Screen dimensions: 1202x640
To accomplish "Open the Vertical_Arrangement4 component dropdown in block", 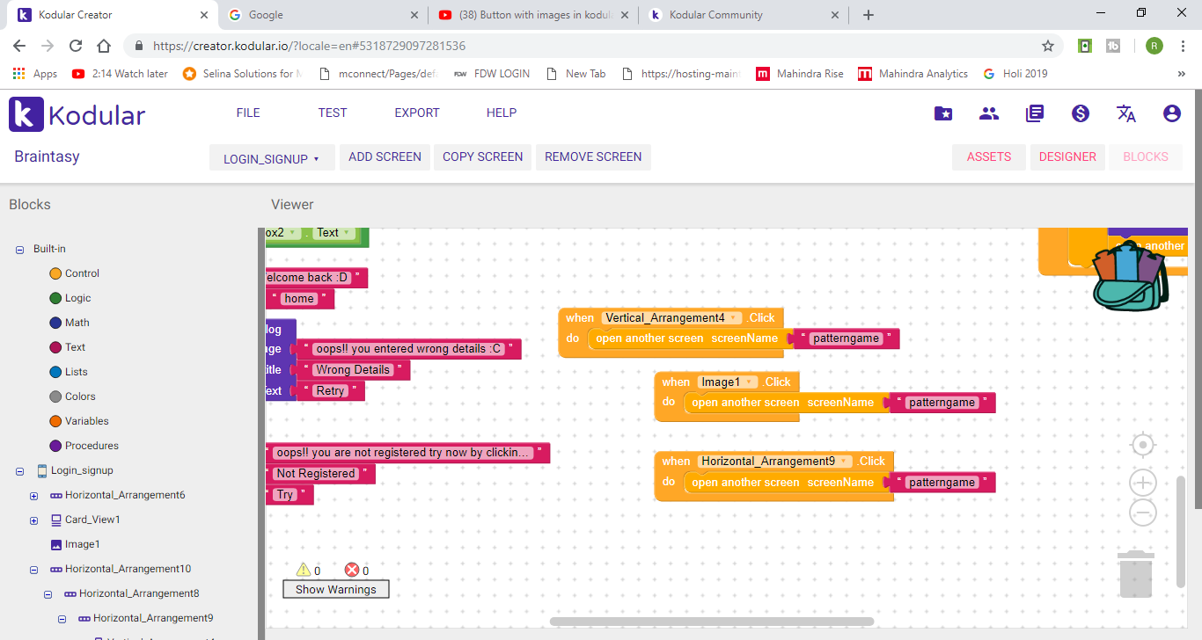I will (x=734, y=318).
